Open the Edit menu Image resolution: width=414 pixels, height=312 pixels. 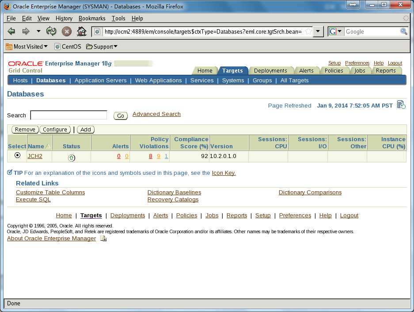[27, 18]
